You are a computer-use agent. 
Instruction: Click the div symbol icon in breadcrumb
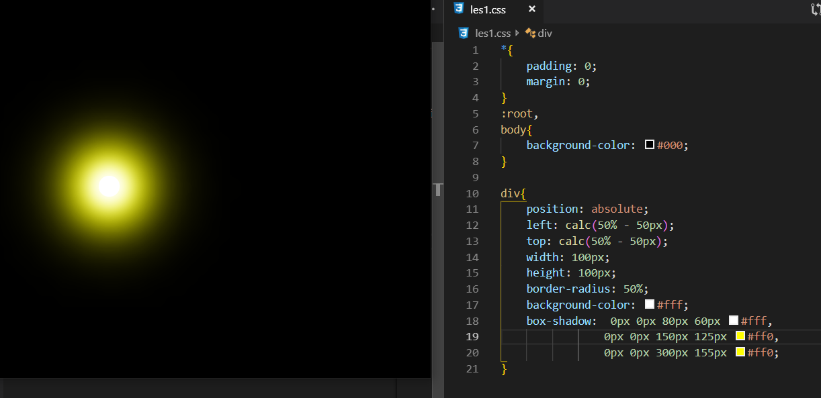(x=530, y=33)
